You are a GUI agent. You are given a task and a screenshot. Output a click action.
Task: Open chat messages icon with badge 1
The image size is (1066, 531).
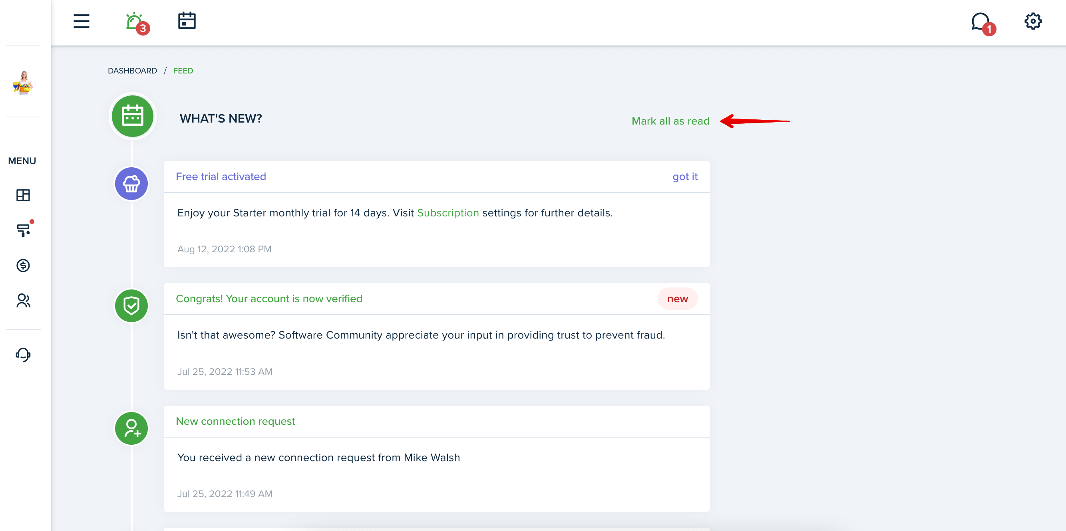983,23
